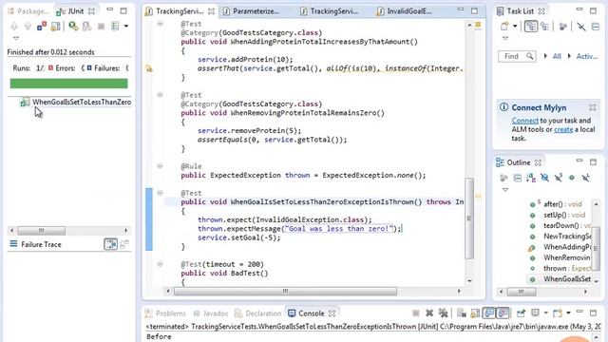This screenshot has height=342, width=608.
Task: Click the Activ... task link
Action: click(x=587, y=56)
